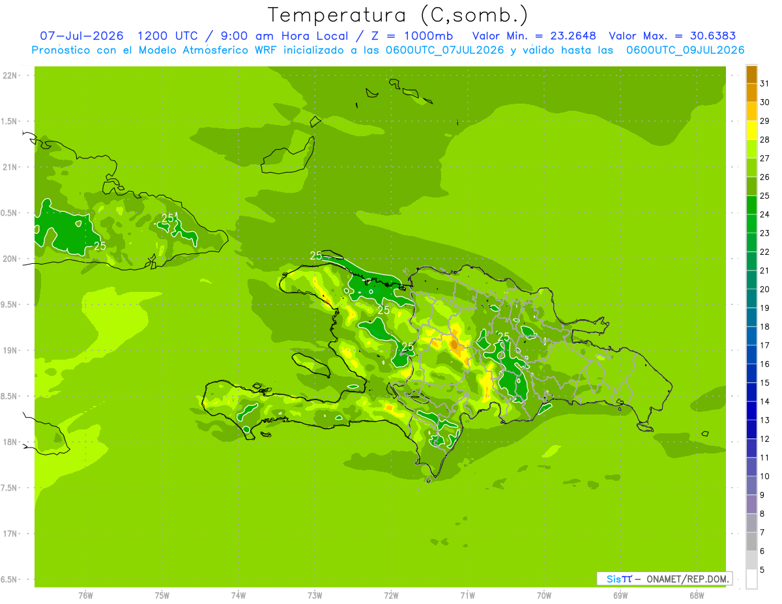
Task: Click the 13 degree dark blue swatch
Action: [751, 411]
